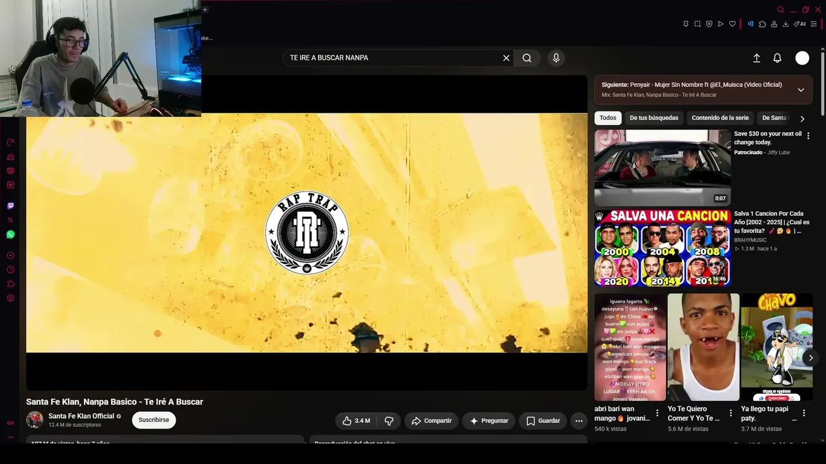Expand the Siguiente mix playlist panel
Viewport: 826px width, 464px height.
[x=801, y=90]
